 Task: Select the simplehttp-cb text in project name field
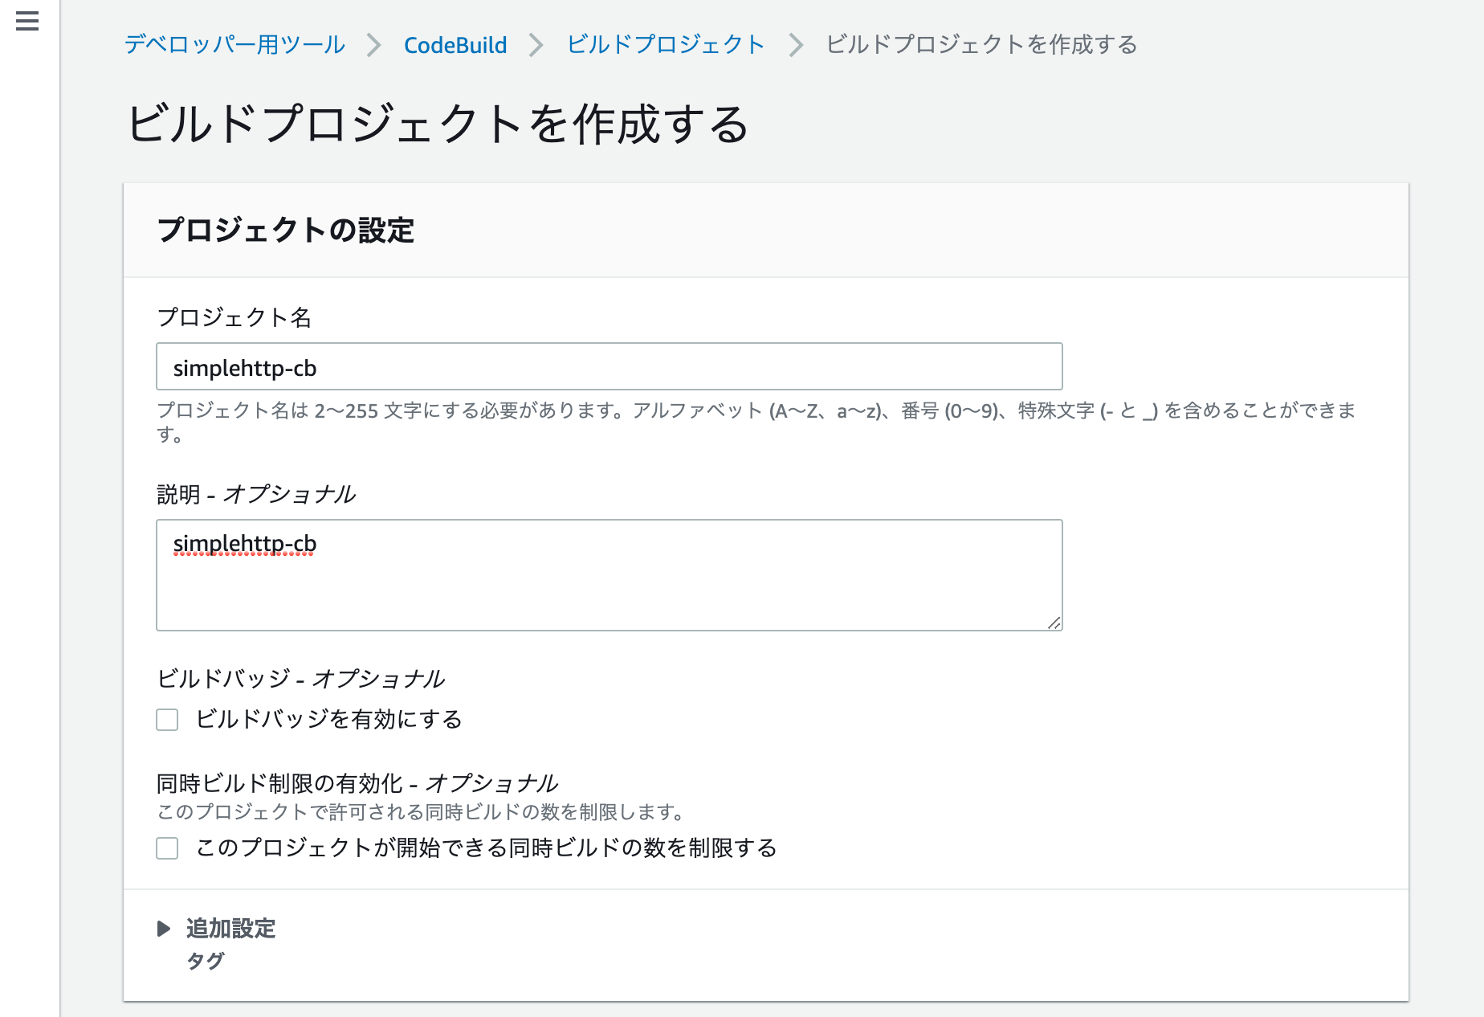point(246,368)
